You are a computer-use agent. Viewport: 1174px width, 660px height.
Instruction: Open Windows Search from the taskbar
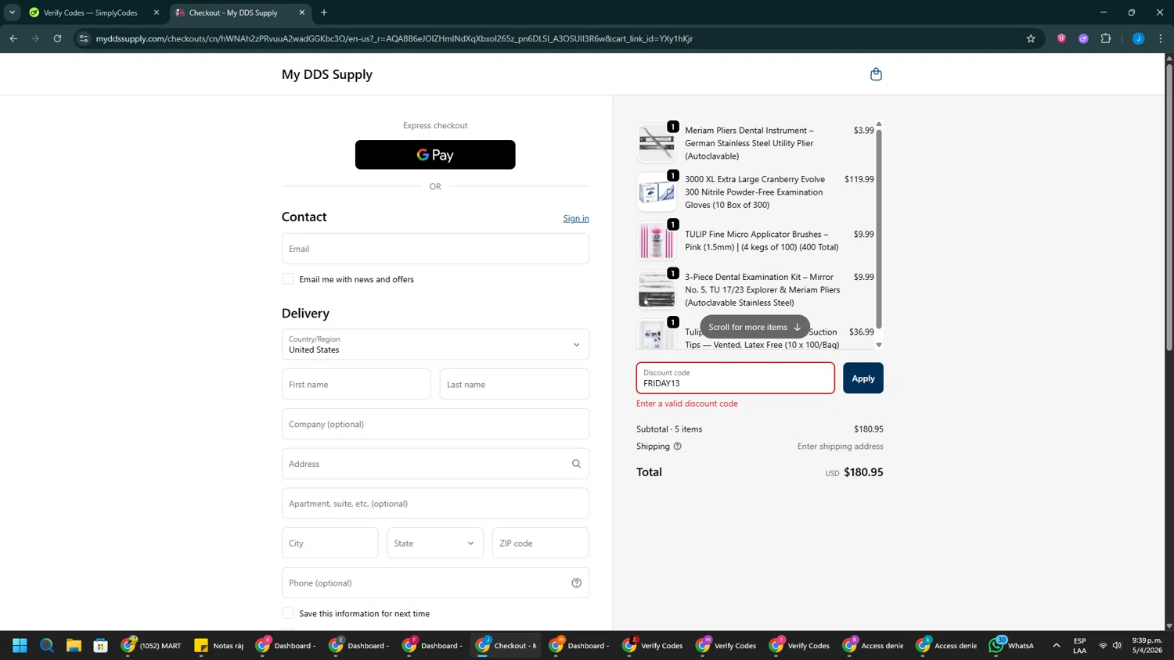click(47, 645)
